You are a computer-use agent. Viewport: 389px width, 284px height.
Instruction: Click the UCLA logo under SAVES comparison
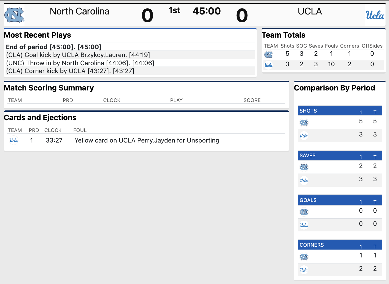[x=304, y=180]
